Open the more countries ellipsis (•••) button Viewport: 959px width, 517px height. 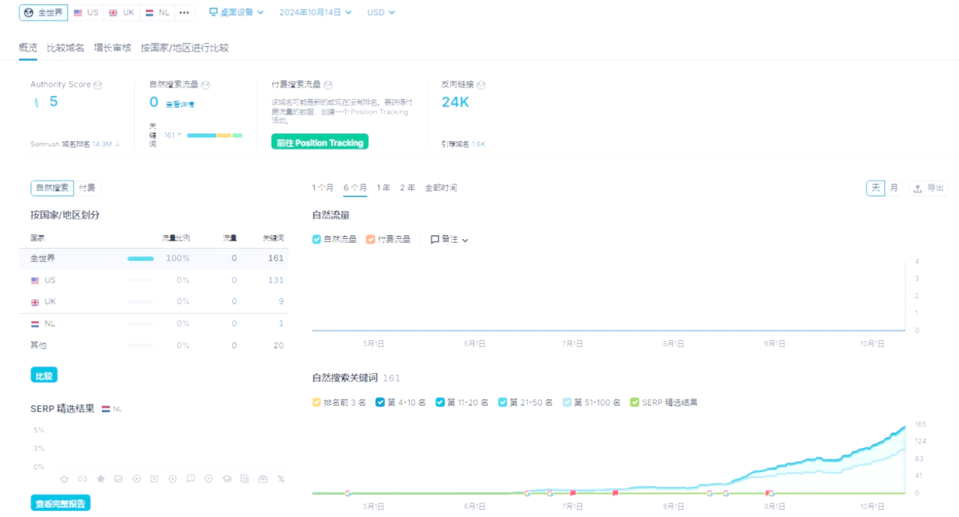184,13
